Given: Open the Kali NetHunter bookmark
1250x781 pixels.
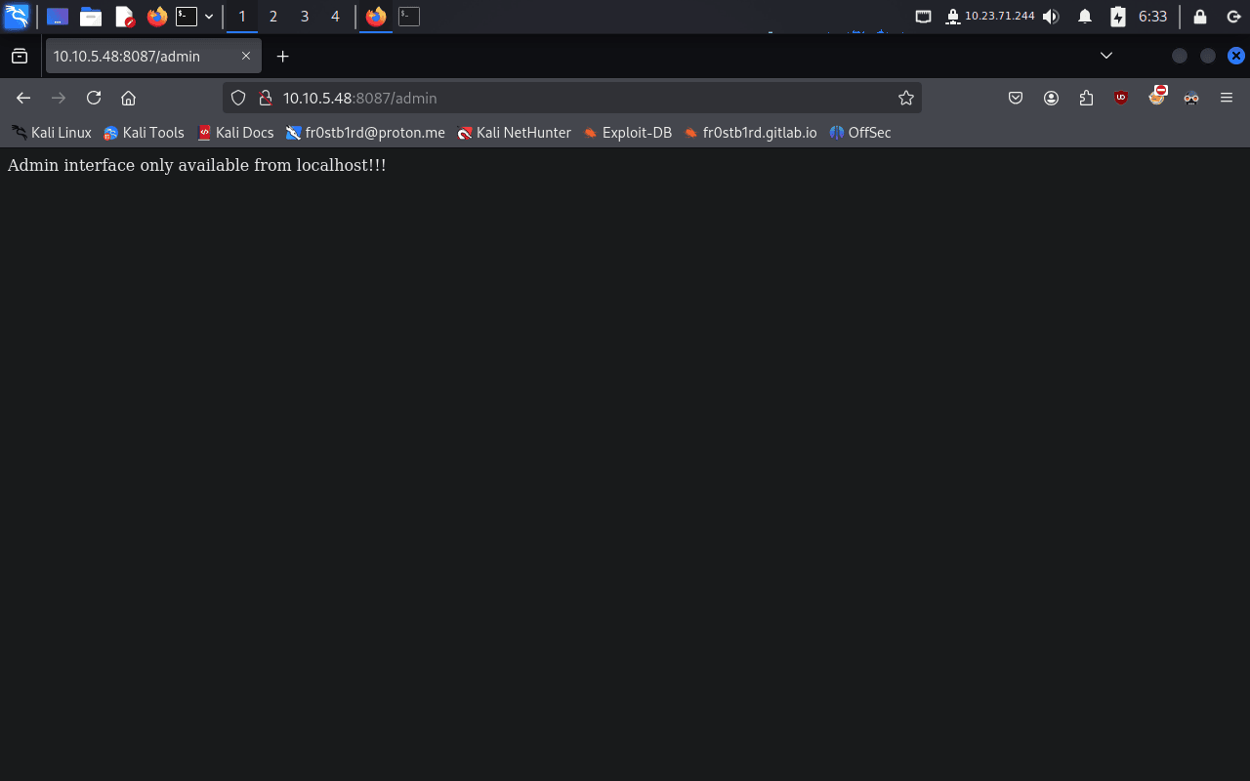Looking at the screenshot, I should pos(515,133).
